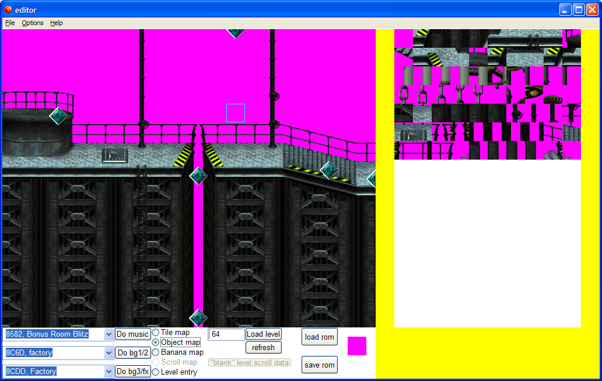
Task: Click the magenta color swatch near save rom
Action: pyautogui.click(x=356, y=346)
